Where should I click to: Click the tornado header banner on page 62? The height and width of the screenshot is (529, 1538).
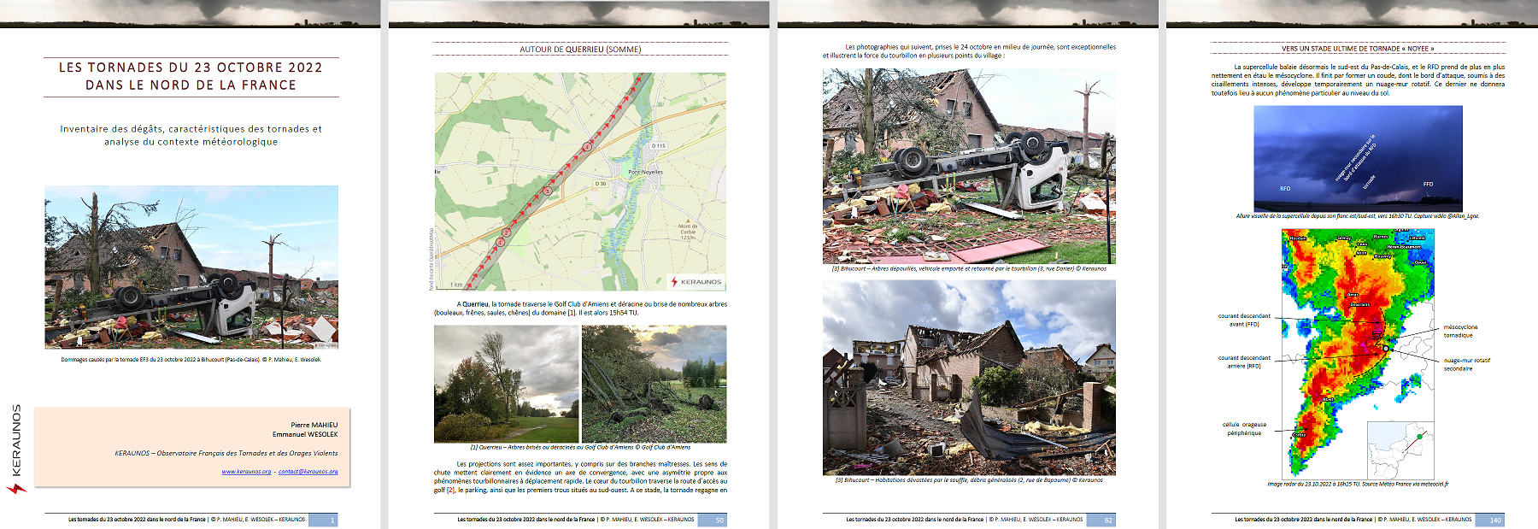[x=967, y=14]
